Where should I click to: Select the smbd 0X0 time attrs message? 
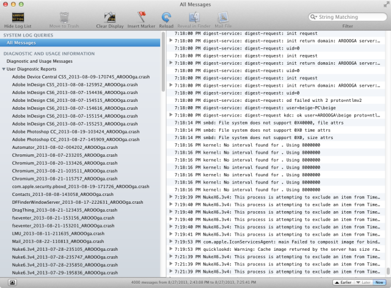(x=276, y=130)
